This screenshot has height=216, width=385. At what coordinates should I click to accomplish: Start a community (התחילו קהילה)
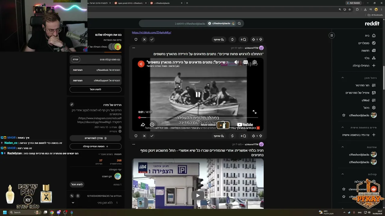tap(364, 65)
